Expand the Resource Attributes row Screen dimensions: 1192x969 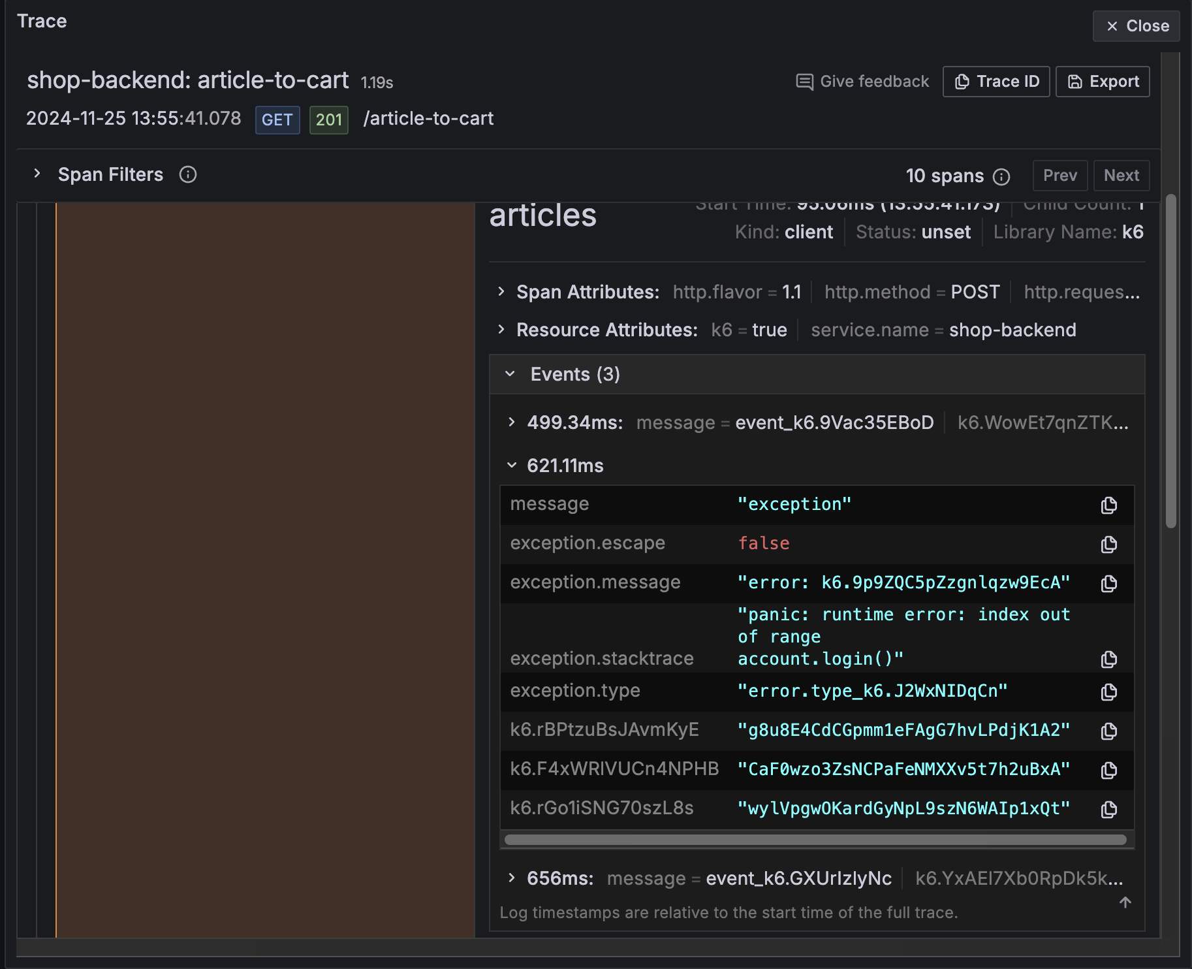(501, 330)
